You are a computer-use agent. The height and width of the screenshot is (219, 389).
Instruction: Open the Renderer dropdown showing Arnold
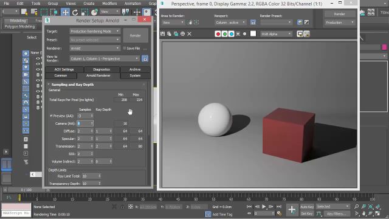tap(95, 48)
